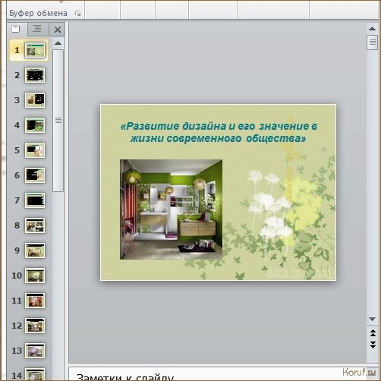Viewport: 381px width, 381px height.
Task: Select slide 5 thumbnail
Action: coord(35,150)
